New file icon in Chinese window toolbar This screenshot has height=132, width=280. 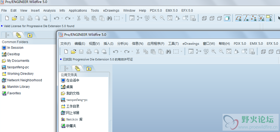pyautogui.click(x=66, y=51)
